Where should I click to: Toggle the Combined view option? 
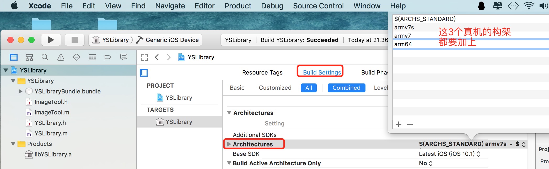(346, 88)
